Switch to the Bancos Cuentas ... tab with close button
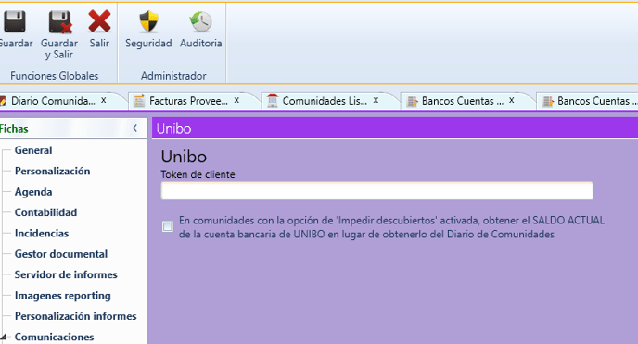Image resolution: width=638 pixels, height=344 pixels. 463,101
